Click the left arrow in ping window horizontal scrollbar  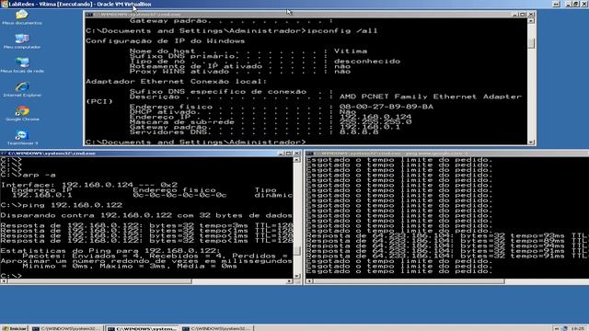pos(309,281)
